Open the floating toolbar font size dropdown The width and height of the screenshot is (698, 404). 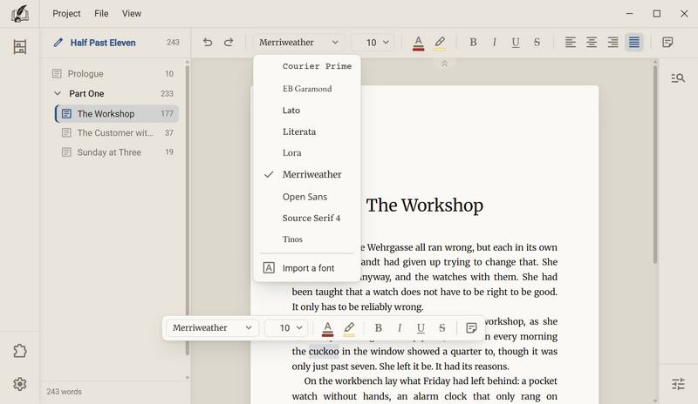(286, 328)
